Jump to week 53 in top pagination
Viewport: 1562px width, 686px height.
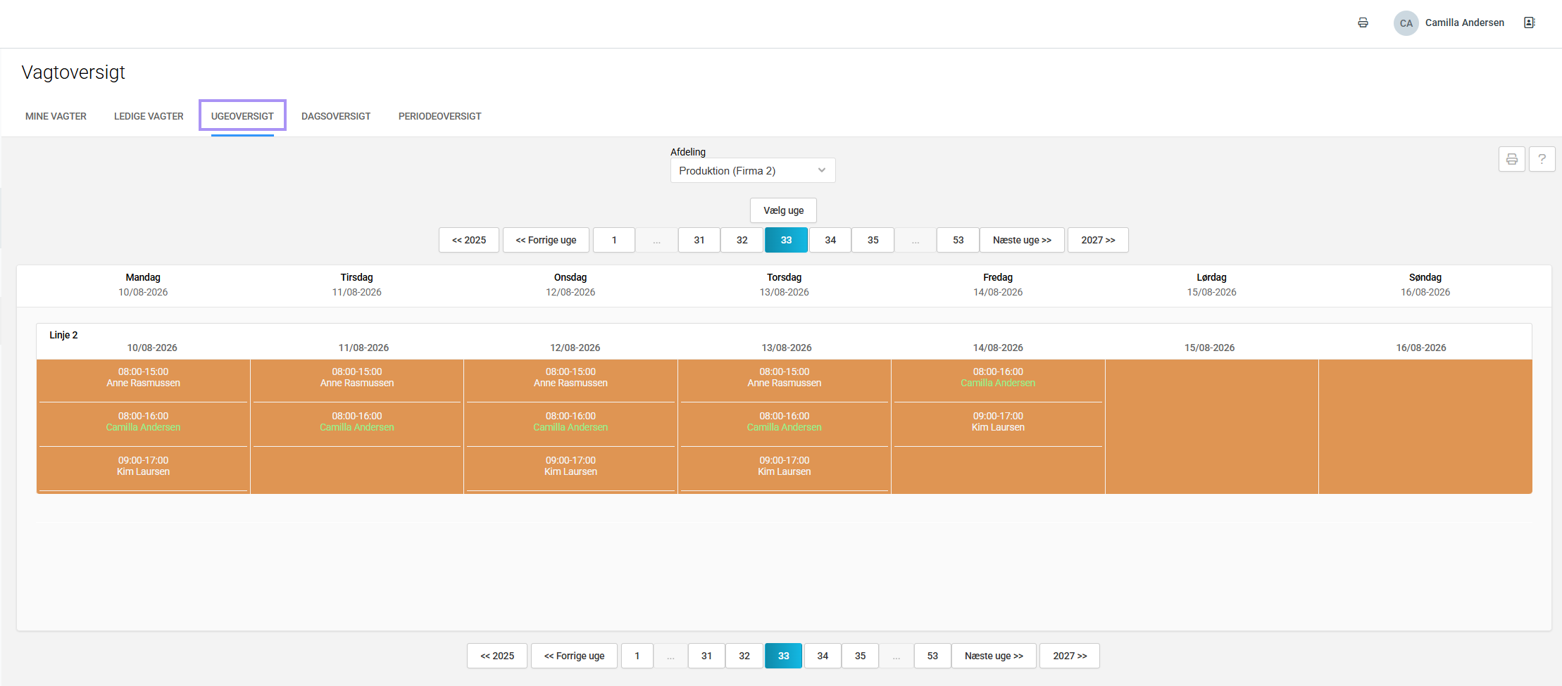958,240
